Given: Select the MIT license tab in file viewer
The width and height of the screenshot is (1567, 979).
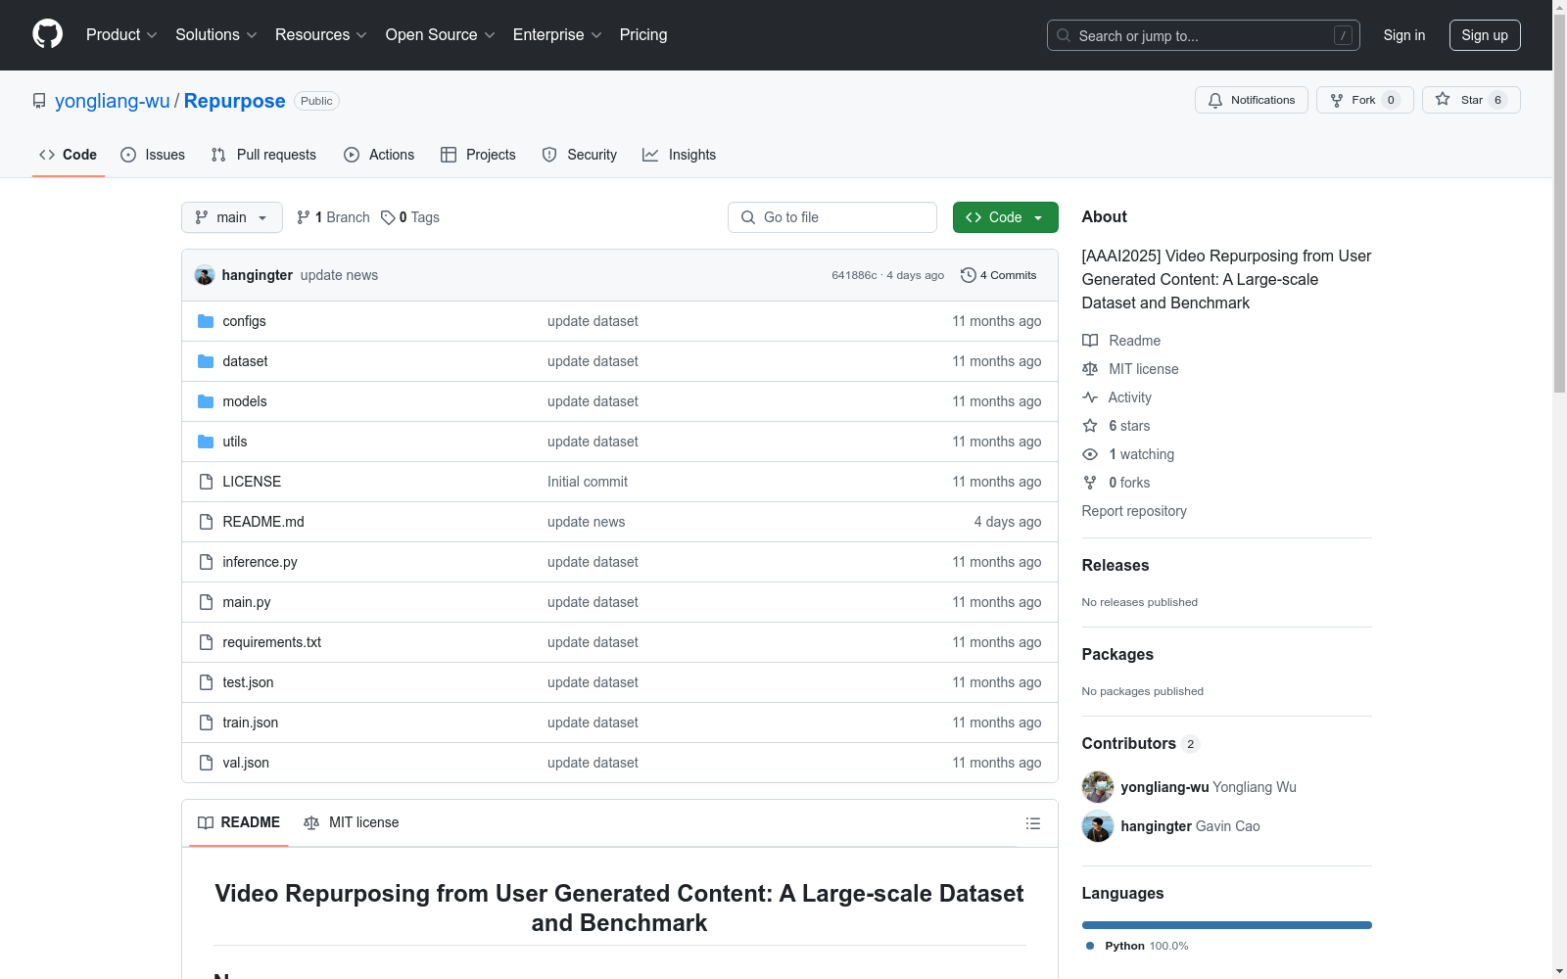Looking at the screenshot, I should 352,822.
